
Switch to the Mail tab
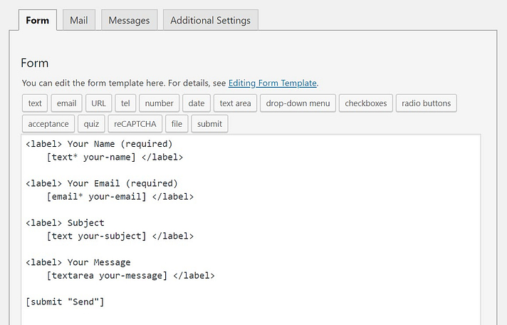[78, 20]
